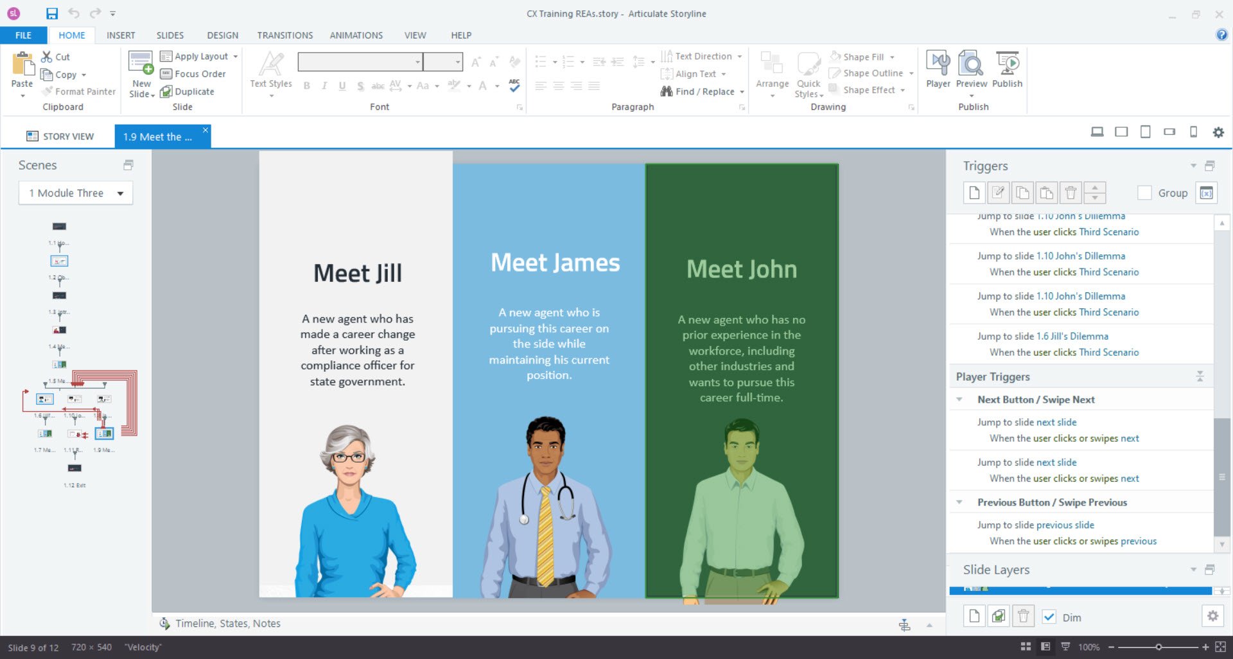Open the stage settings gear
This screenshot has width=1233, height=659.
[x=1218, y=132]
